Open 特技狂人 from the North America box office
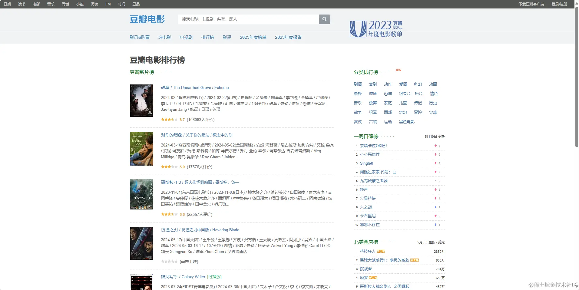The height and width of the screenshot is (290, 579). 367,251
